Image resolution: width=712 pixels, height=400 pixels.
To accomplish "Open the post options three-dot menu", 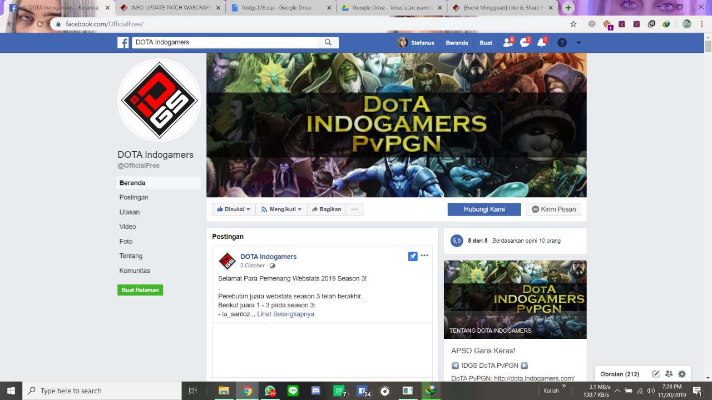I will tap(424, 256).
